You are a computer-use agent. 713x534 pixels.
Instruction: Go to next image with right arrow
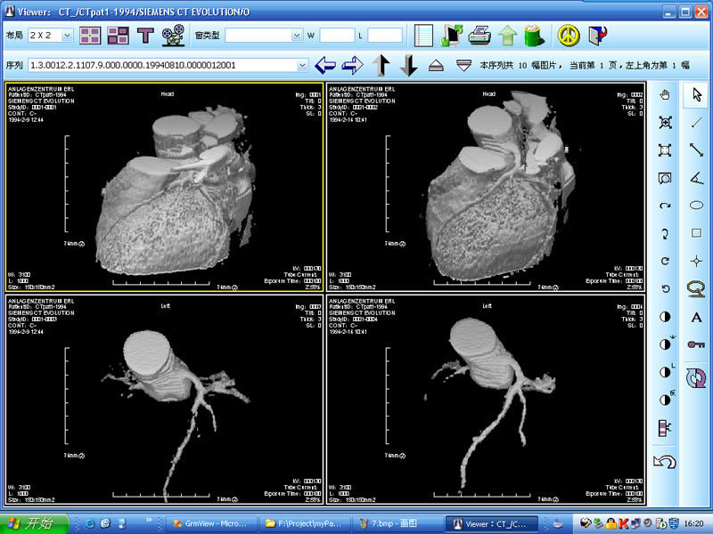(353, 65)
